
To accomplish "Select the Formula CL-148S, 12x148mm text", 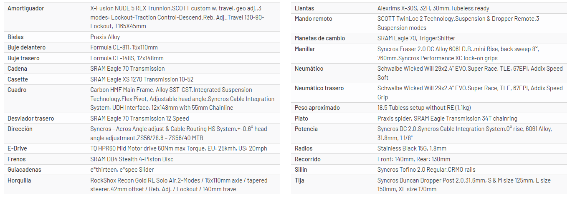I will click(x=127, y=58).
